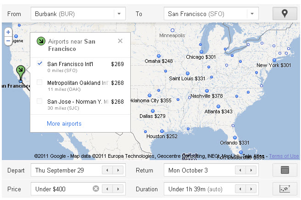The height and width of the screenshot is (200, 301).
Task: Decrease the duration limit with left arrow
Action: click(240, 189)
